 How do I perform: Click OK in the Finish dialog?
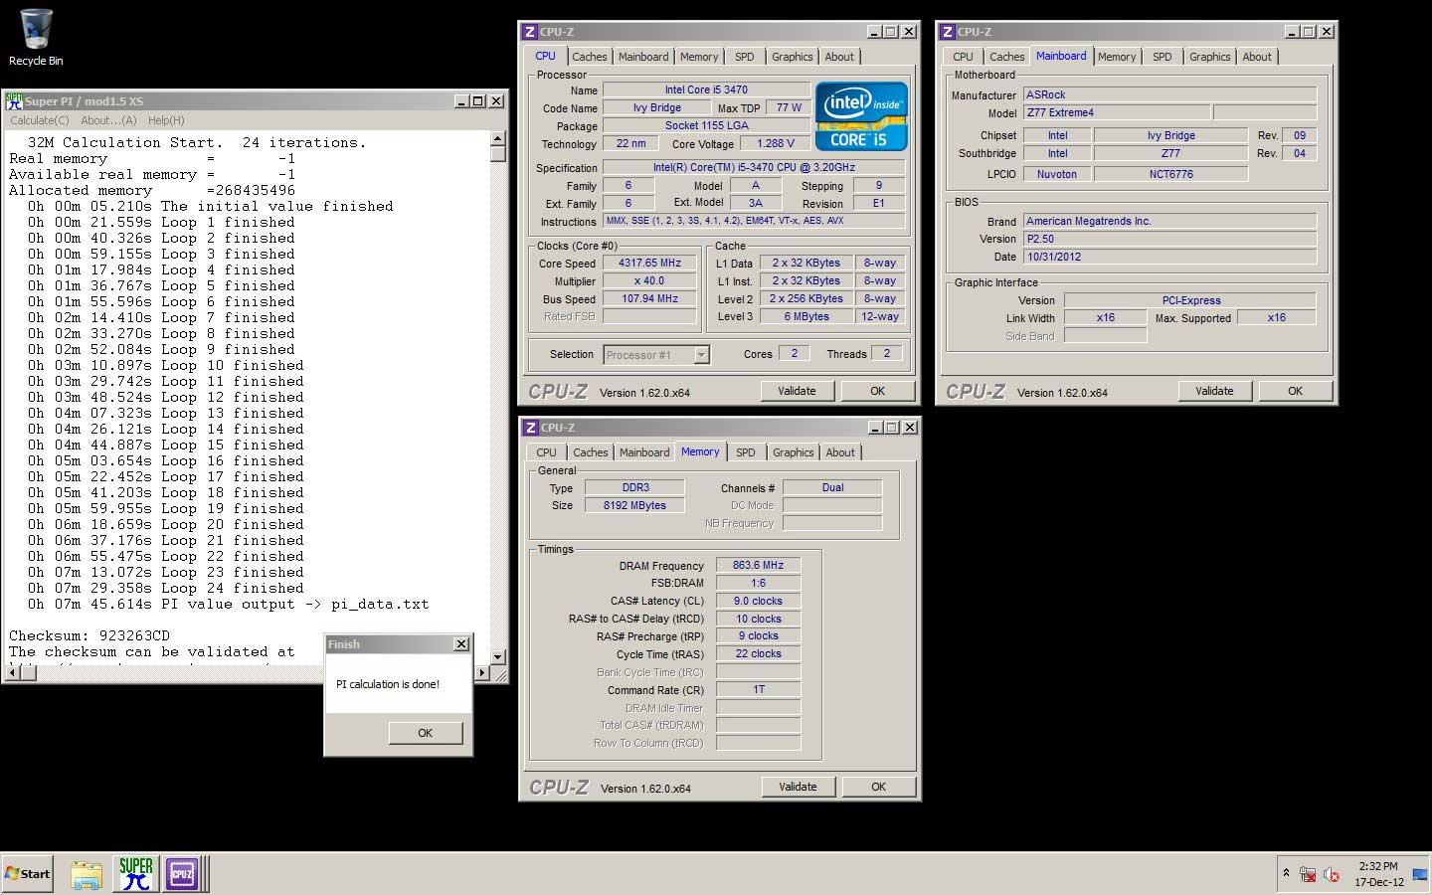426,733
